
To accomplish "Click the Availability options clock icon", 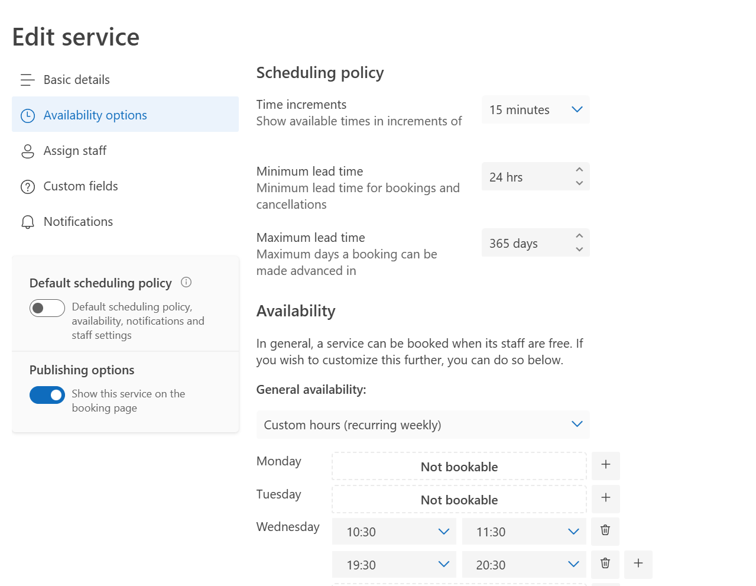I will click(x=28, y=115).
